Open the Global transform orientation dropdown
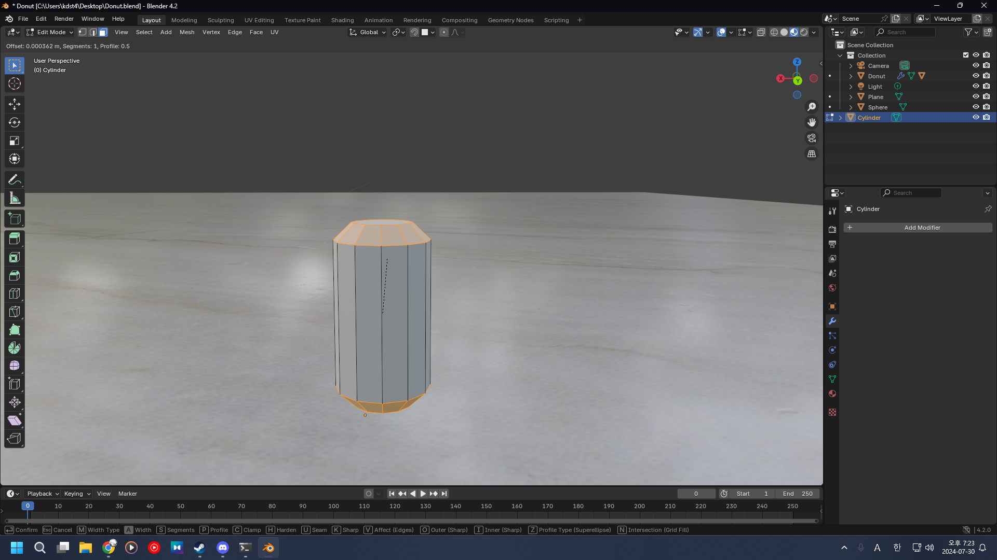Image resolution: width=997 pixels, height=560 pixels. point(368,32)
